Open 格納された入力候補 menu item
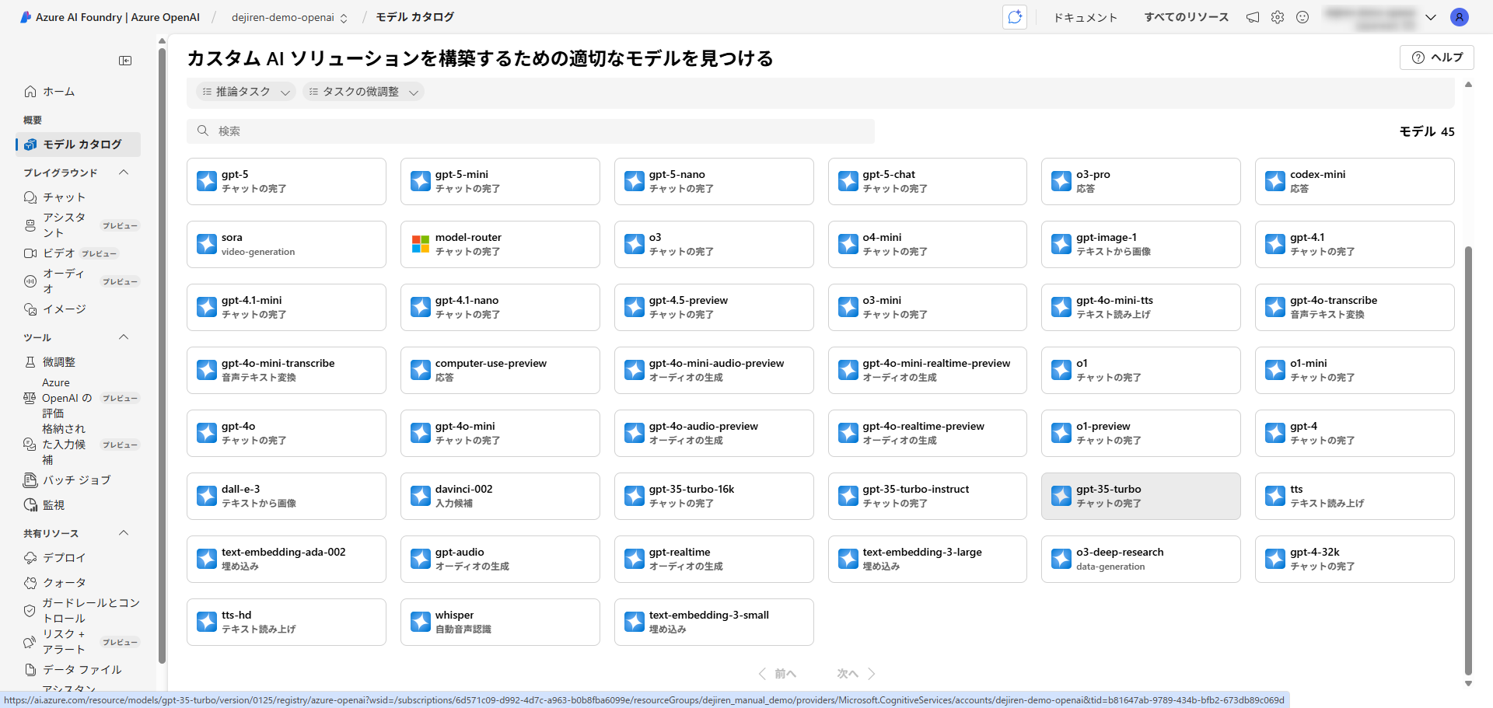Viewport: 1493px width, 708px height. [78, 445]
